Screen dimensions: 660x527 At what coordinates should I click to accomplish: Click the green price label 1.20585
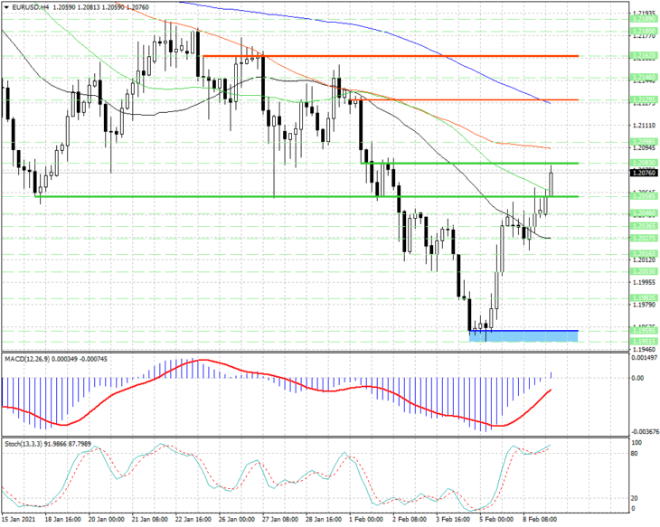coord(644,196)
